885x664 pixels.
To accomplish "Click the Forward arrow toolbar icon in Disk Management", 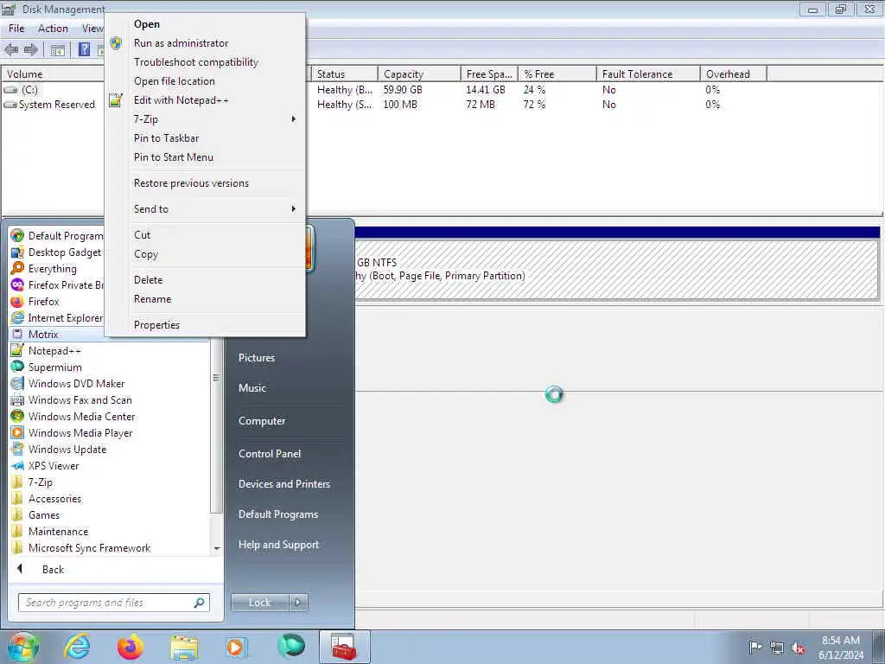I will click(30, 49).
